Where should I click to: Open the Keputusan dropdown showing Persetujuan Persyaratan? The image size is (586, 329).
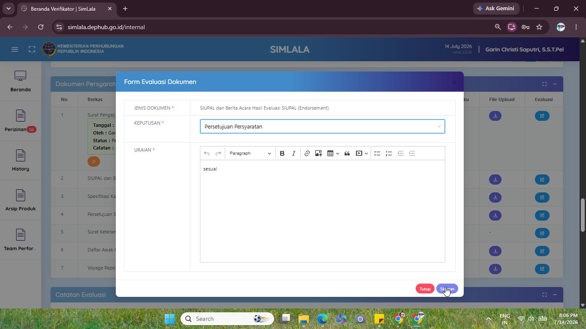coord(322,126)
